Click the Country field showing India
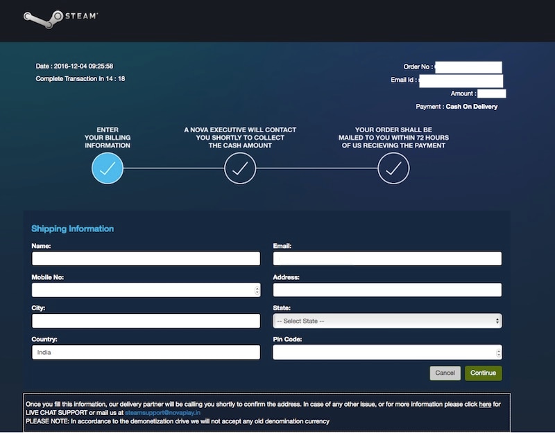 point(146,353)
